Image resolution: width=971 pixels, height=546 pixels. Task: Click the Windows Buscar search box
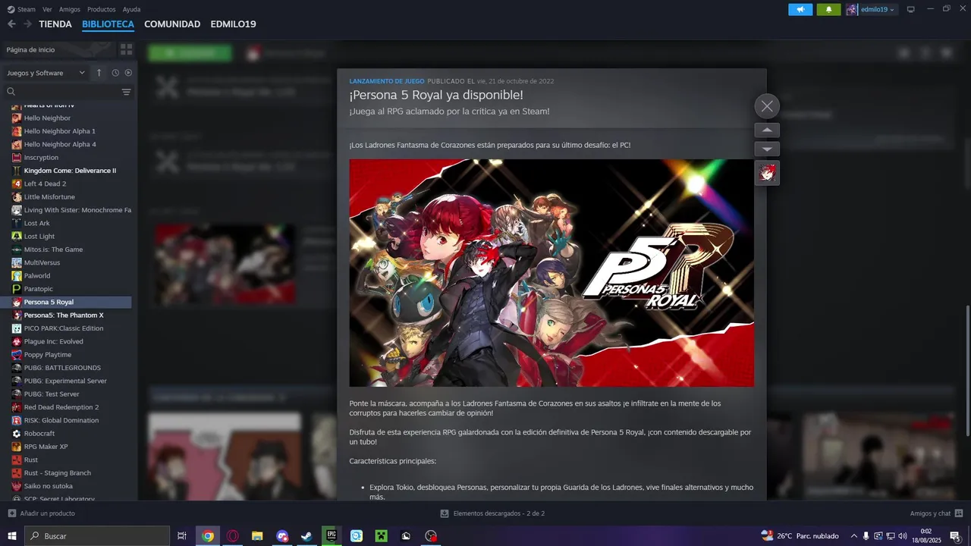pyautogui.click(x=97, y=536)
